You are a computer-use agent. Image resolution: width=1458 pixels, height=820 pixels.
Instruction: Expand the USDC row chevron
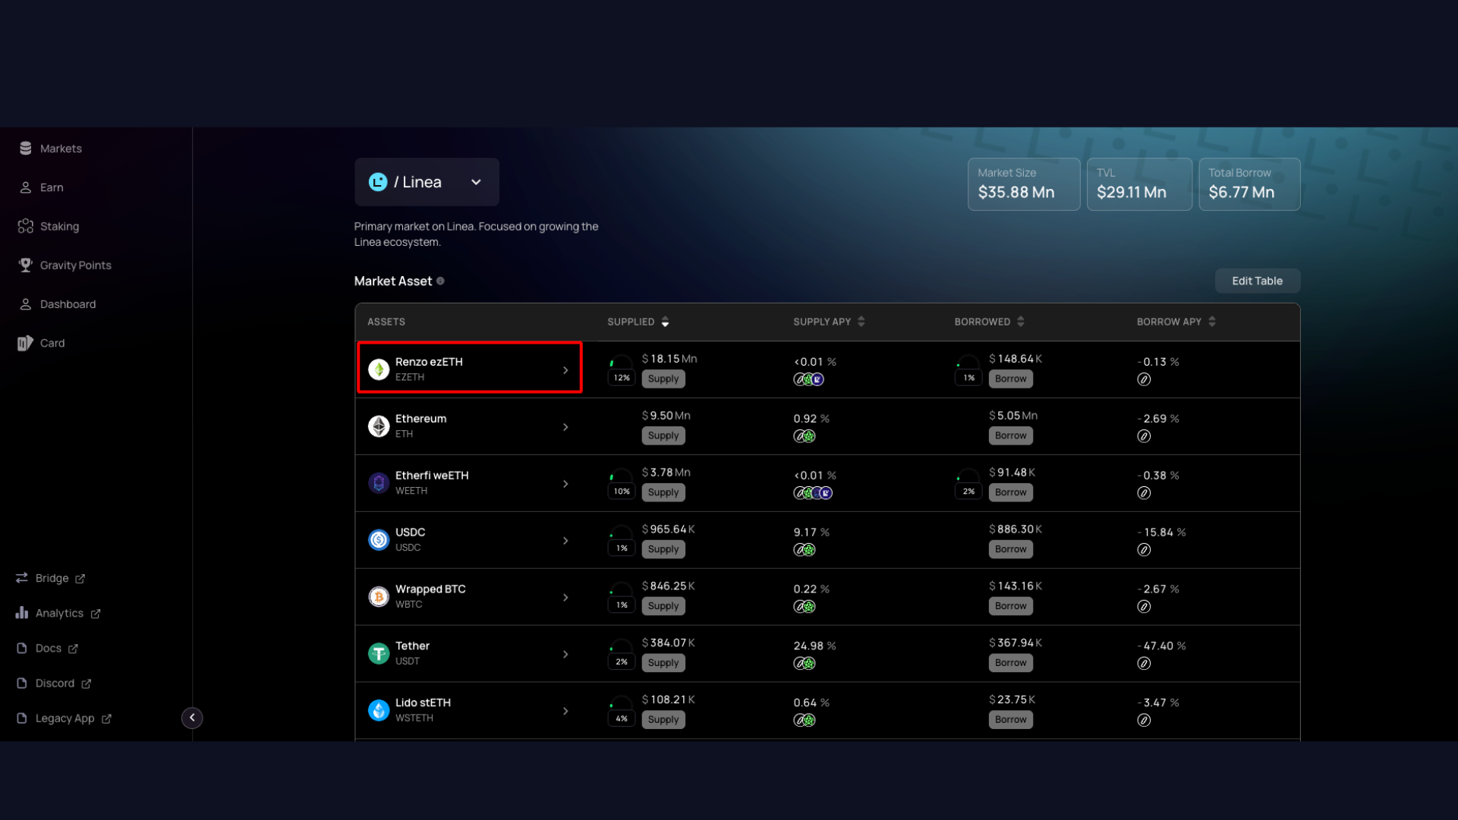pyautogui.click(x=565, y=541)
